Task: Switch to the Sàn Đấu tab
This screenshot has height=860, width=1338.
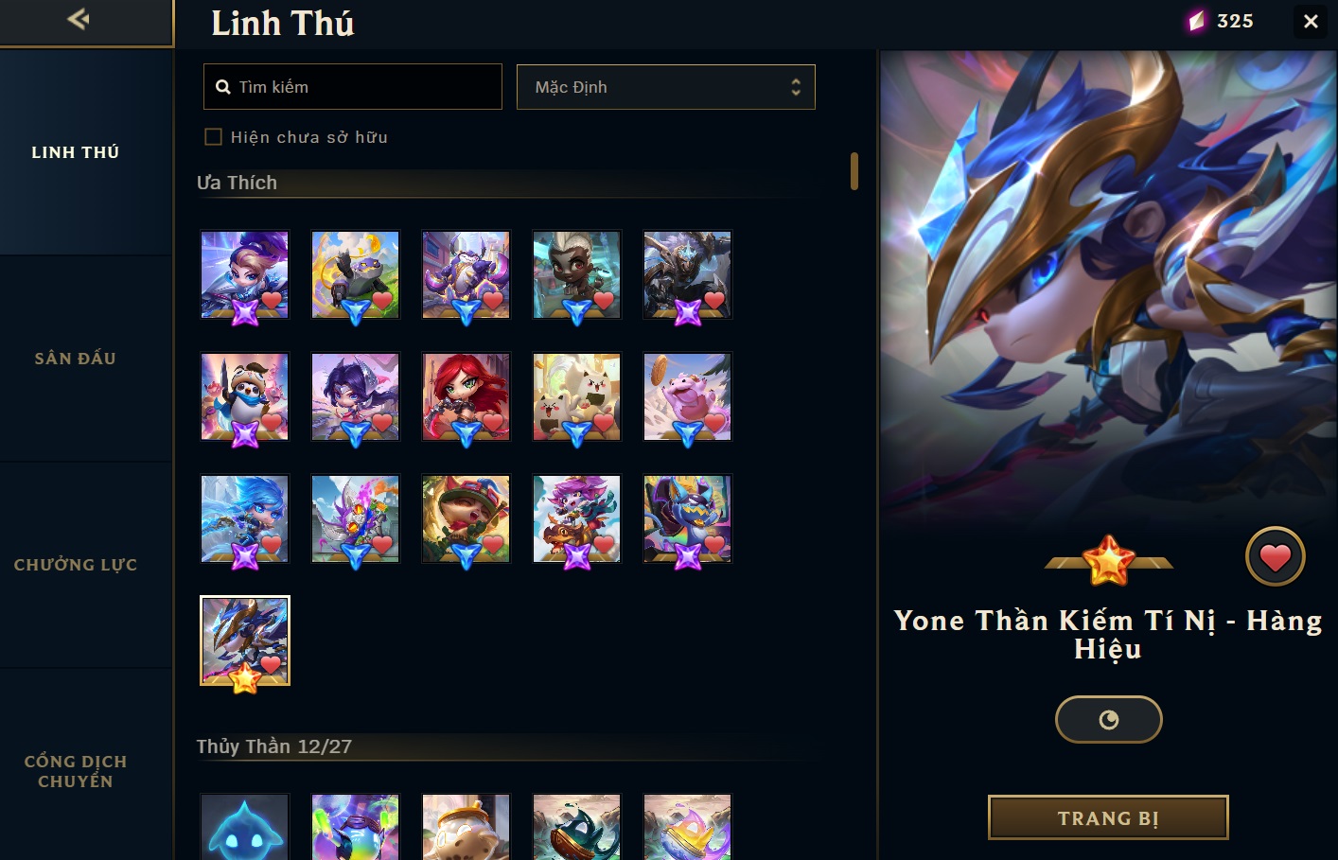Action: (76, 359)
